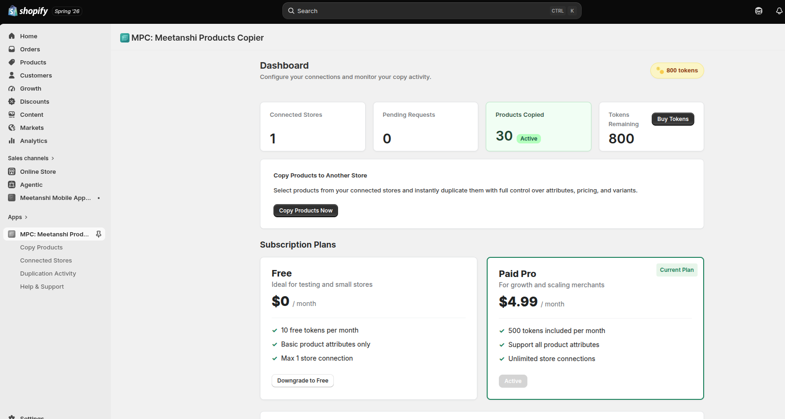This screenshot has height=419, width=785.
Task: Click the Products Copied stat card
Action: [x=539, y=127]
